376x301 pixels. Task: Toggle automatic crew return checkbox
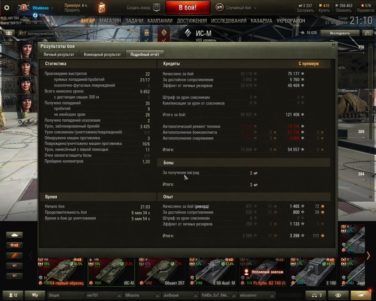(23, 33)
